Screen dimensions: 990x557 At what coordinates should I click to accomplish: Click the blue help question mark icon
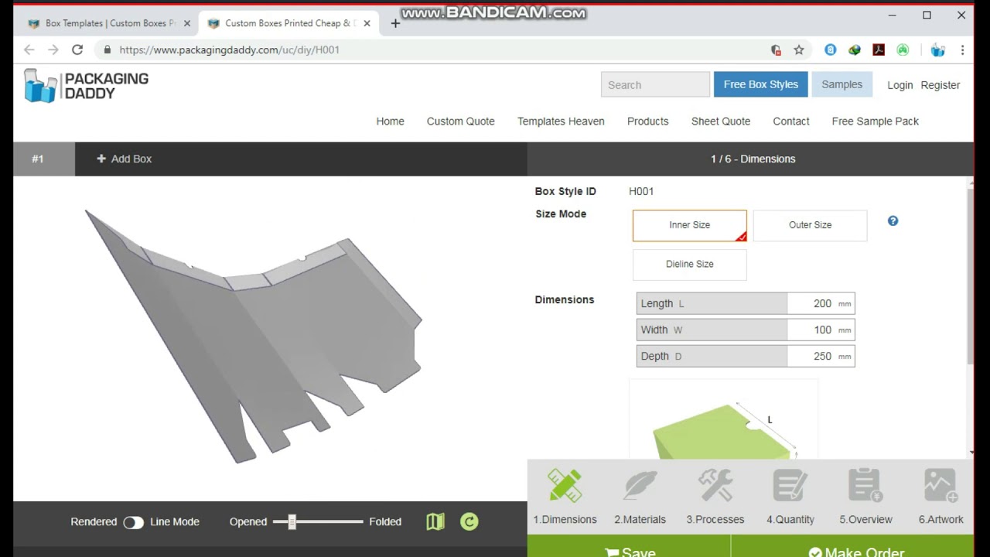(x=893, y=221)
